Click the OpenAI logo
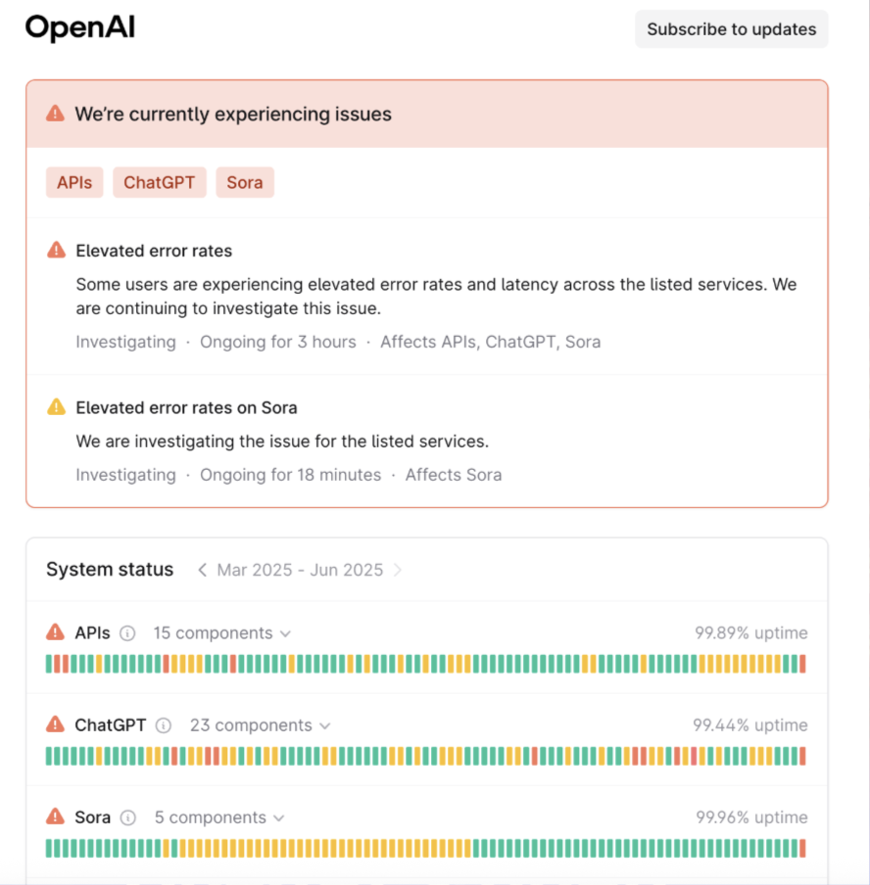Image resolution: width=870 pixels, height=885 pixels. 80,28
